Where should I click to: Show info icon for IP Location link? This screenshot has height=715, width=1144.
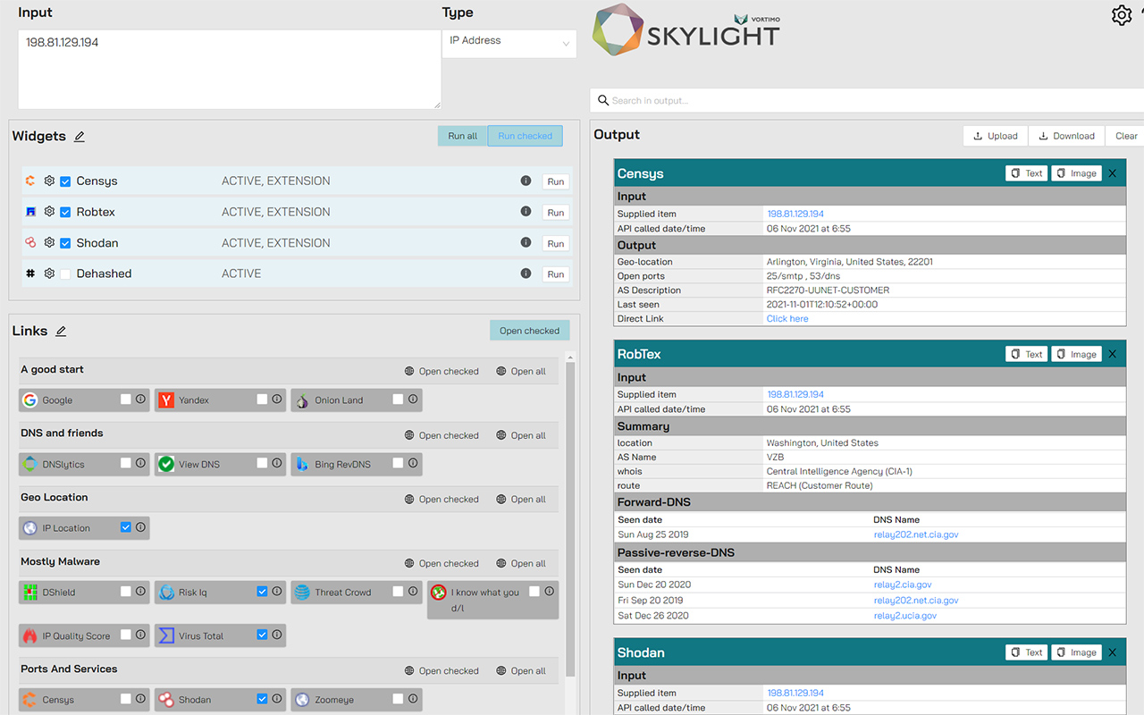coord(140,527)
